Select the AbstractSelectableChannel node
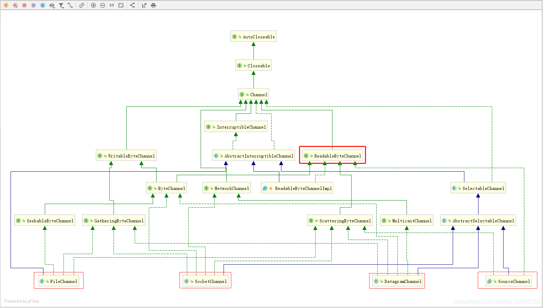The image size is (543, 308). click(478, 221)
